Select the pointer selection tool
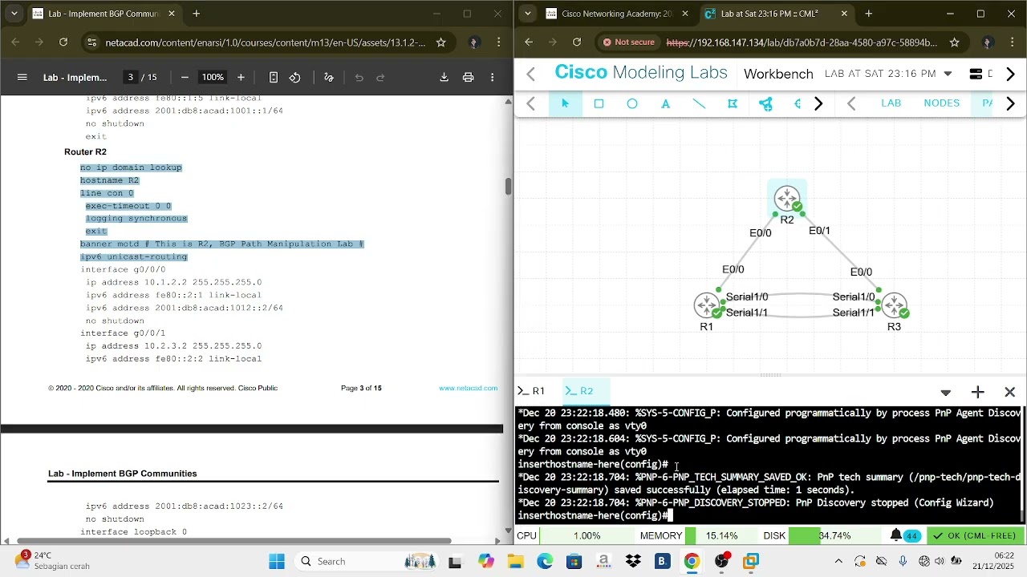Image resolution: width=1027 pixels, height=577 pixels. (565, 103)
